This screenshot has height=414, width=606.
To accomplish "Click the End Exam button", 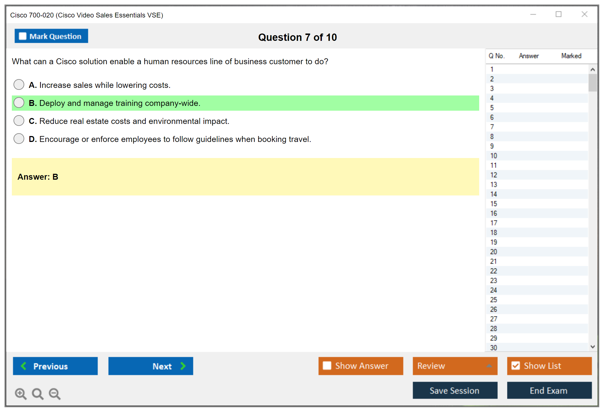I will click(549, 390).
